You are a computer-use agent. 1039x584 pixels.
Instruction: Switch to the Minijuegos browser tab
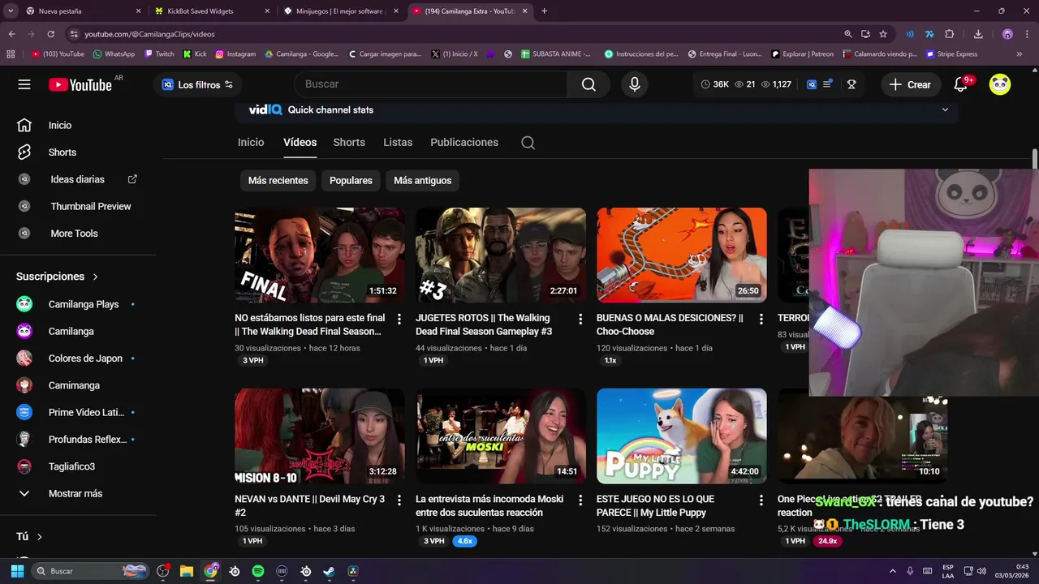coord(340,11)
